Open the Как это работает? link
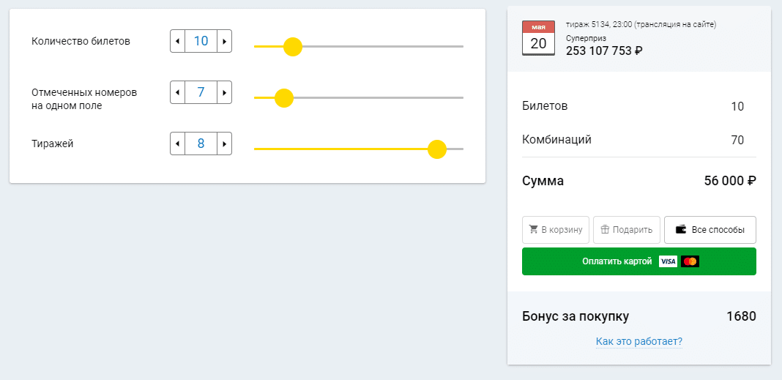Viewport: 782px width, 380px height. coord(639,342)
